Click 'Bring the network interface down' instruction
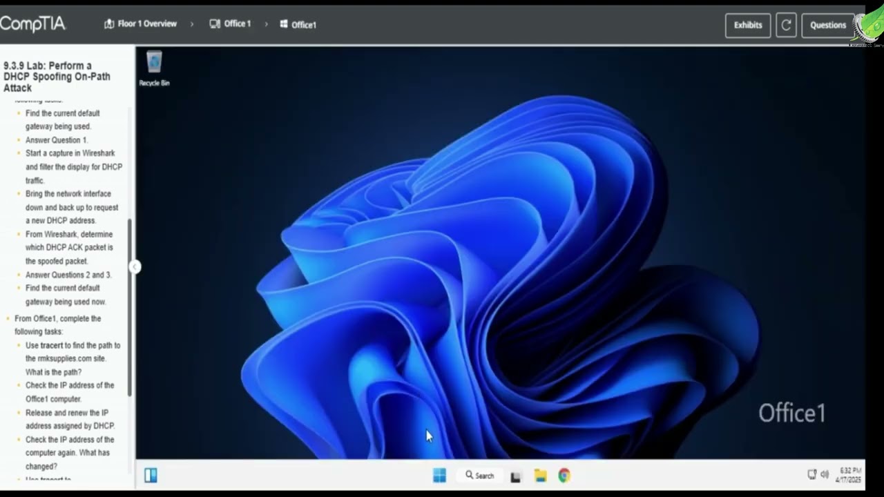 (72, 207)
